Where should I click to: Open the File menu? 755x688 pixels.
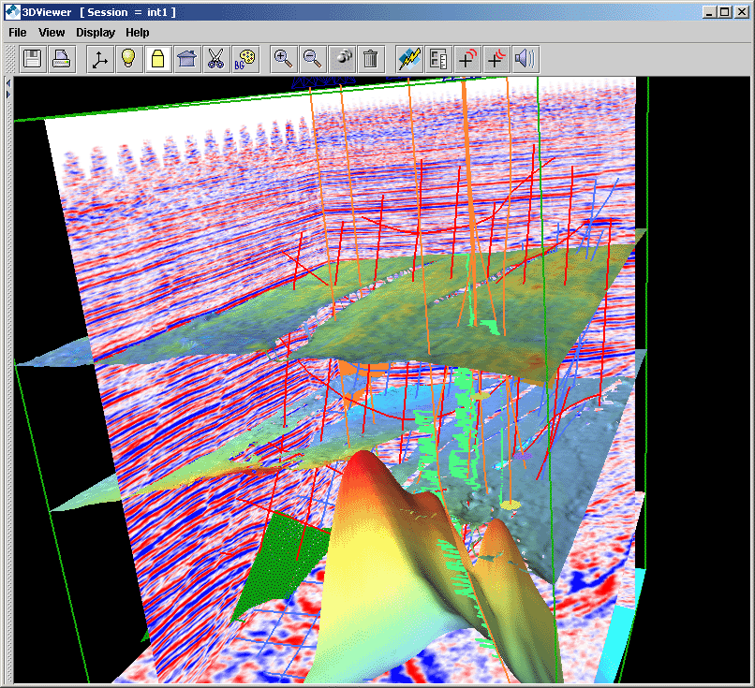[x=18, y=33]
